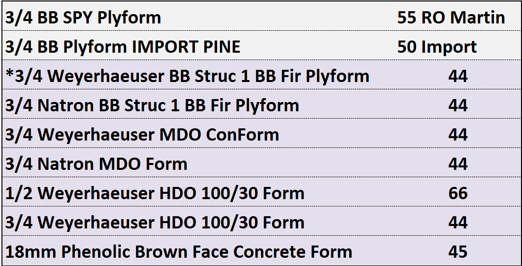Viewport: 522px width, 266px height.
Task: Click the 50 Import cell
Action: click(x=437, y=47)
